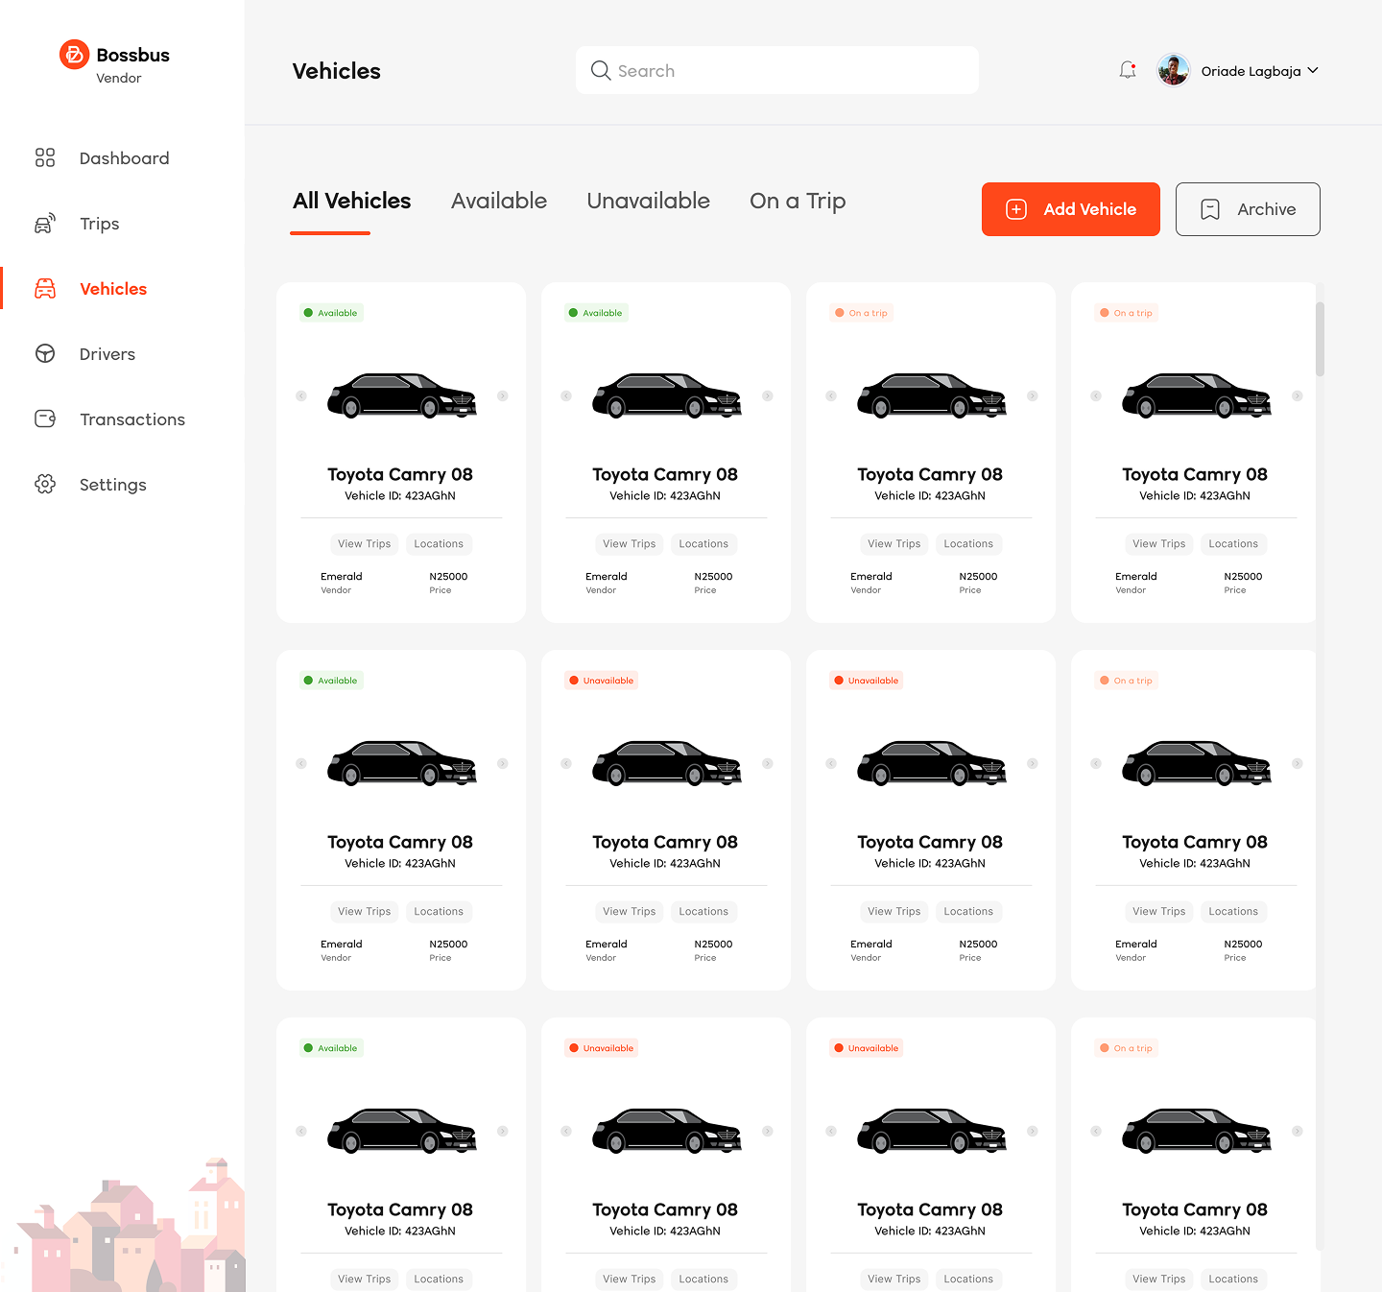Switch to the On a Trip tab
The image size is (1382, 1292).
tap(798, 201)
